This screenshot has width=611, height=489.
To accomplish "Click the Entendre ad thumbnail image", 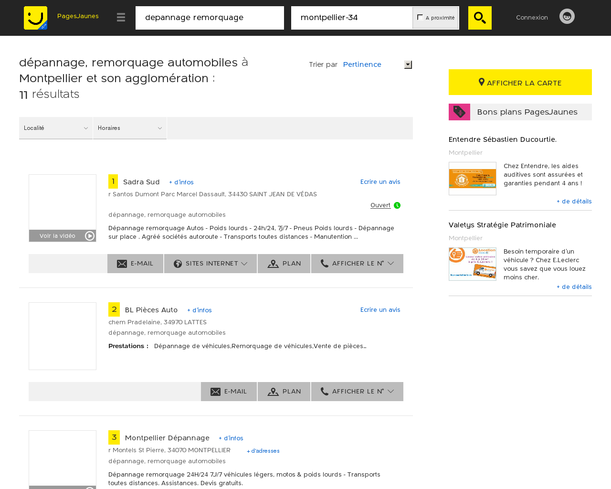I will pos(473,179).
